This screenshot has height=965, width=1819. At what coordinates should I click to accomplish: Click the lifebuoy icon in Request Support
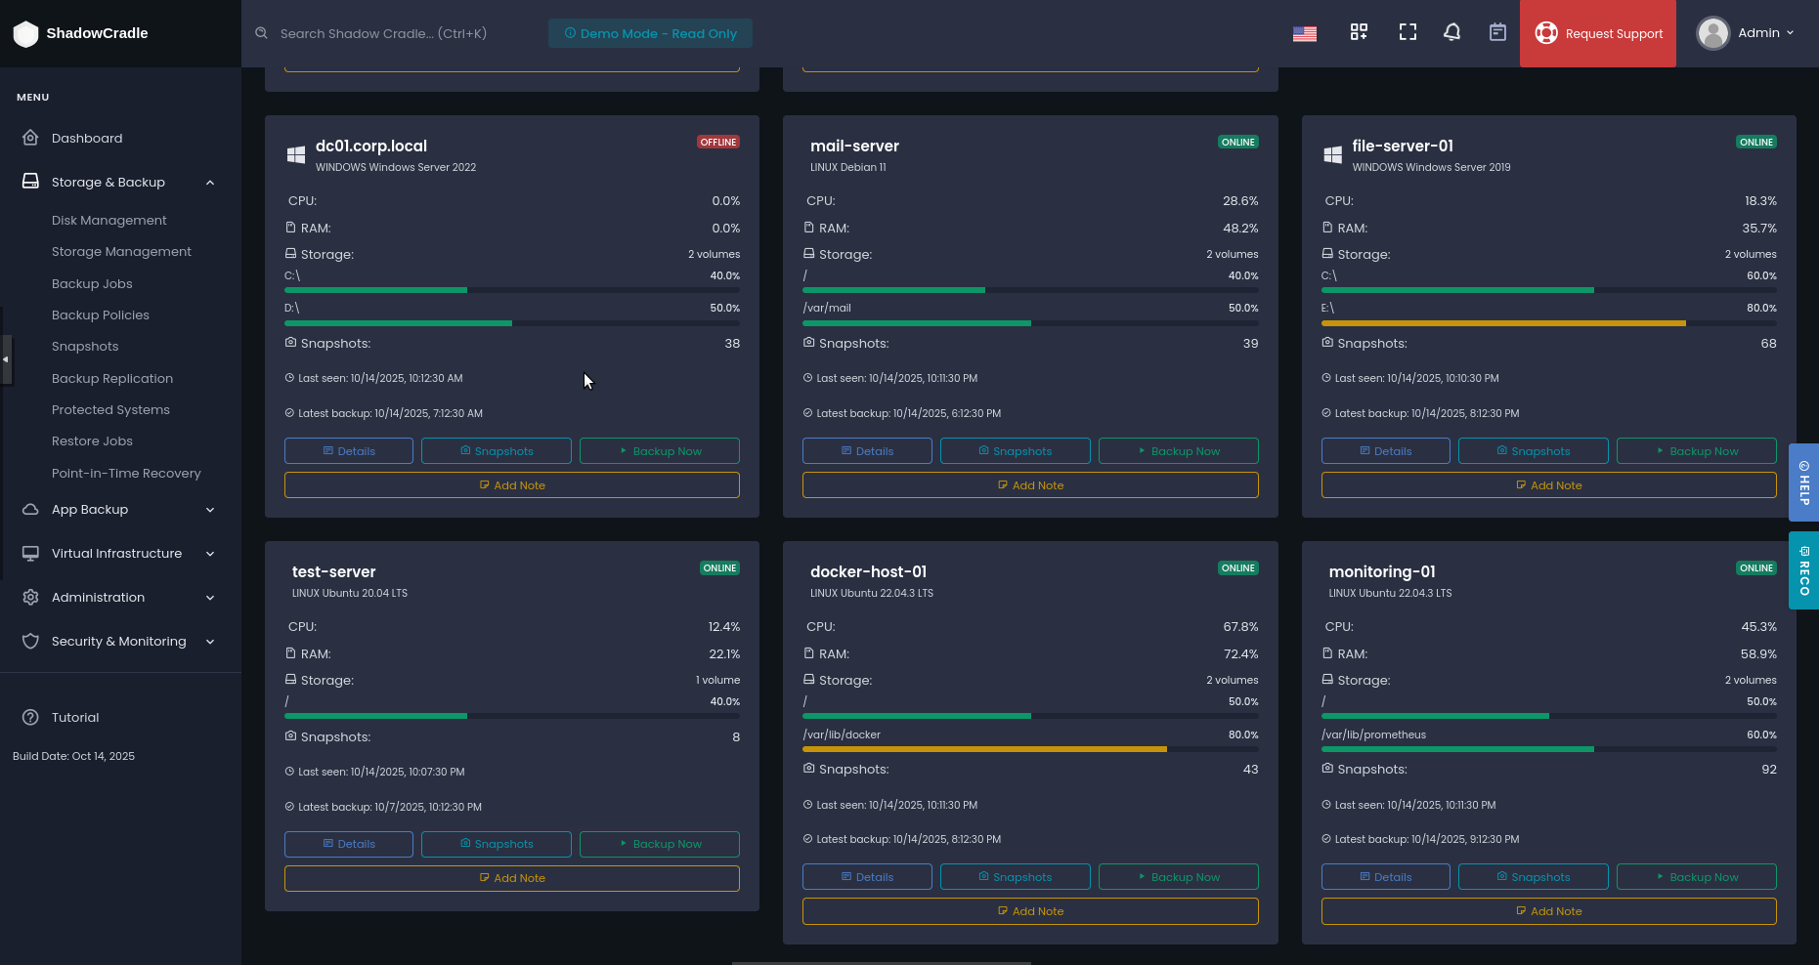[1546, 33]
